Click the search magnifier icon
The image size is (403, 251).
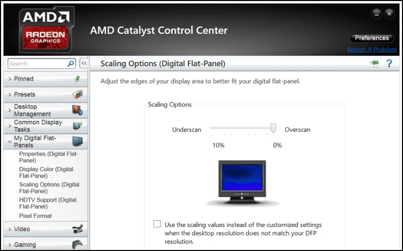[71, 64]
